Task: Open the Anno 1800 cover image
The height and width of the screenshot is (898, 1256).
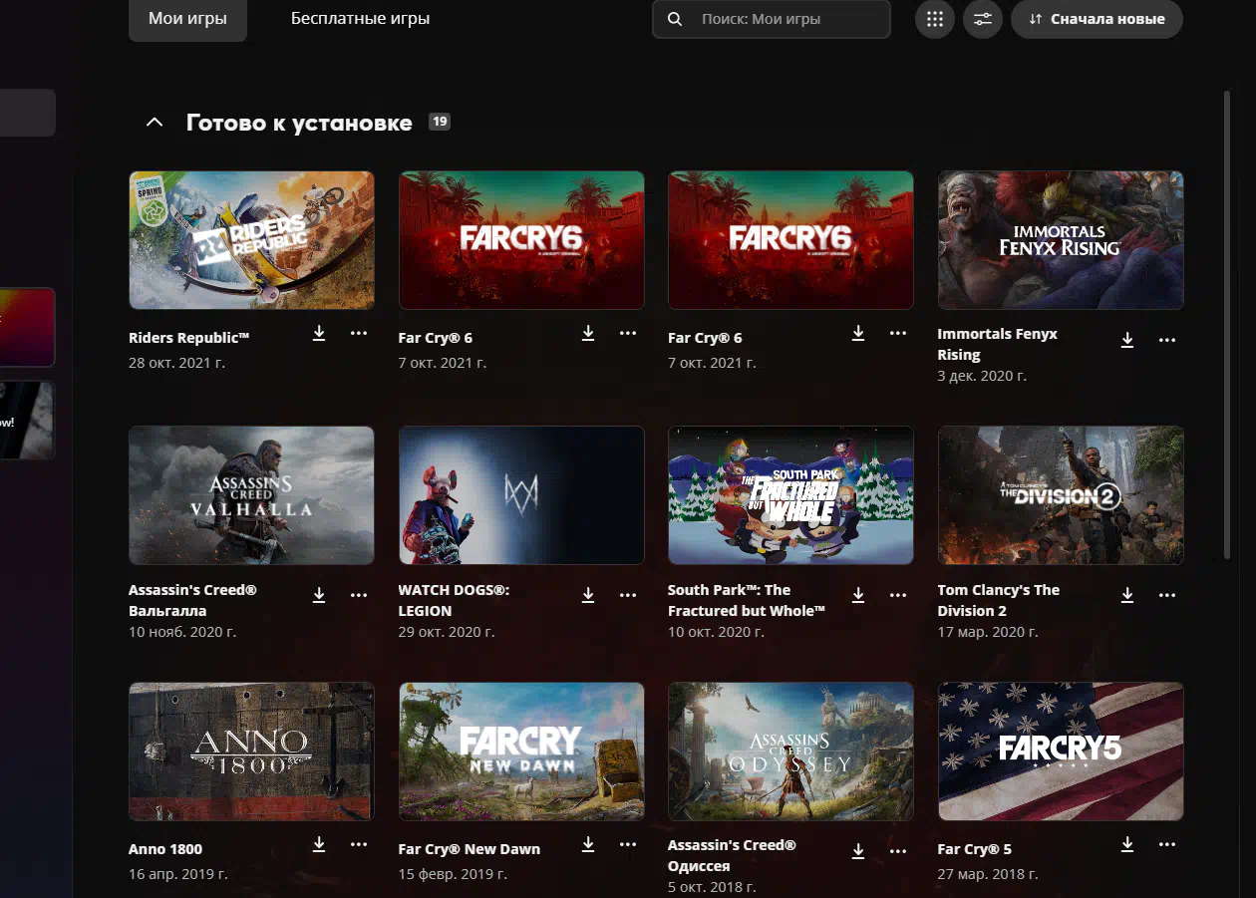Action: 252,751
